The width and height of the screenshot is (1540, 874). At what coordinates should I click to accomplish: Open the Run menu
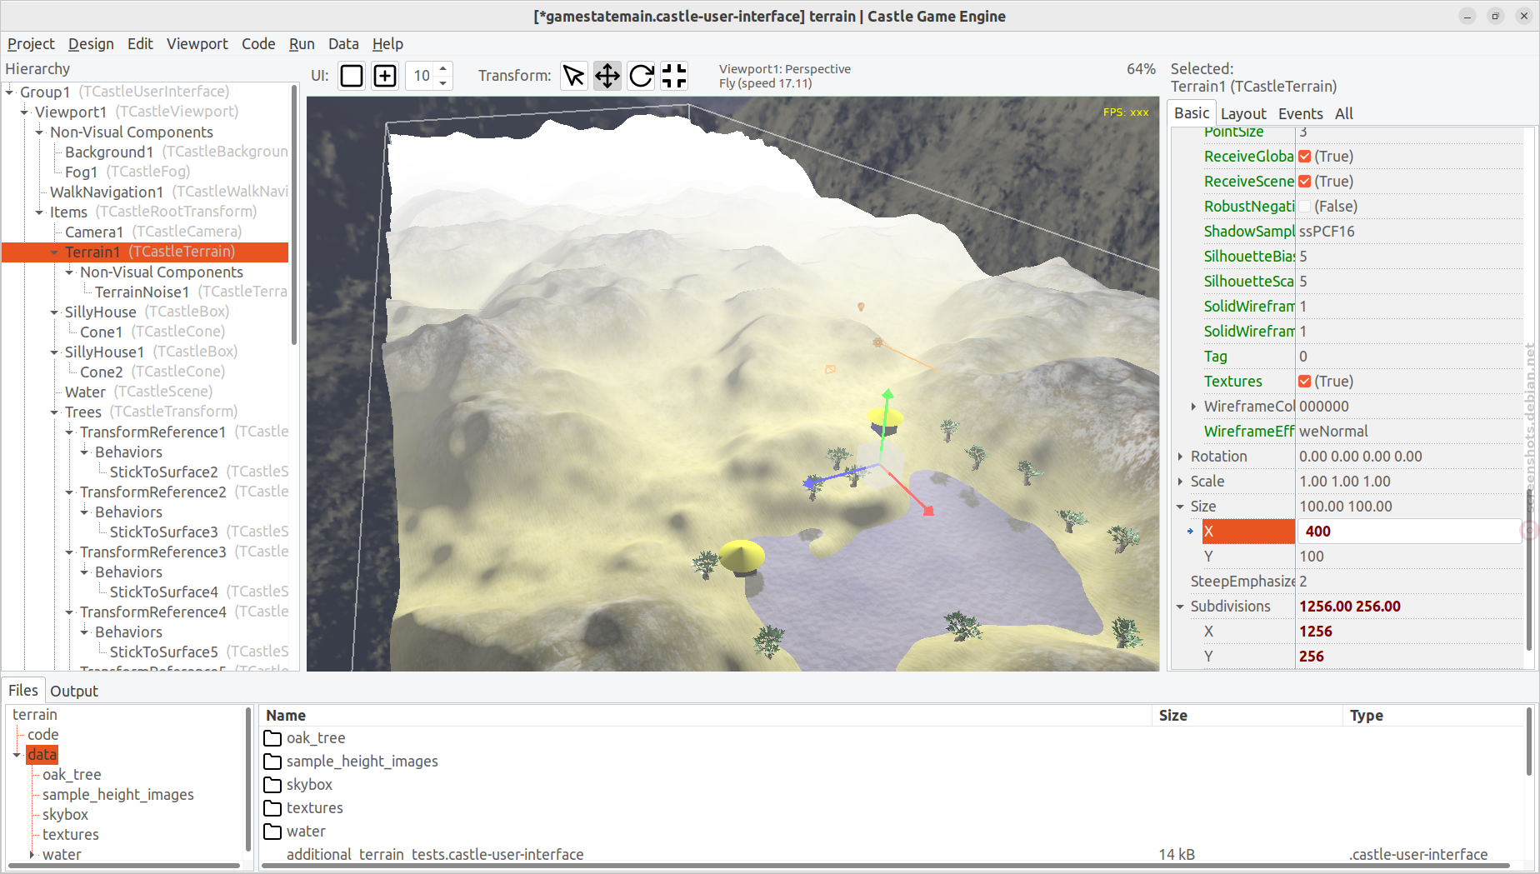[302, 44]
